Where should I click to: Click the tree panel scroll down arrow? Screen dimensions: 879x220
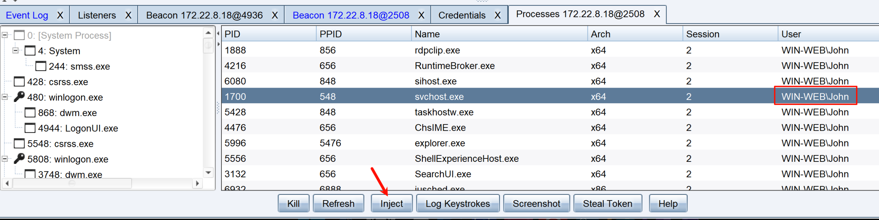(x=208, y=173)
